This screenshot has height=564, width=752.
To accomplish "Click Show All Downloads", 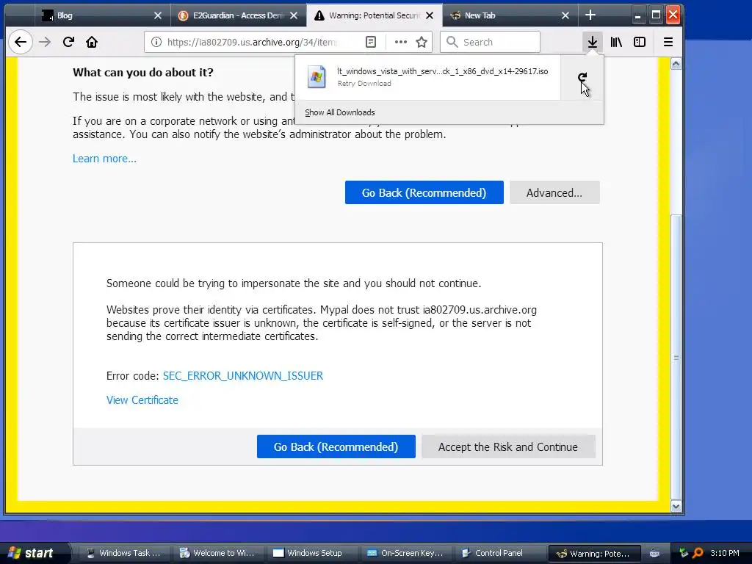I will point(339,112).
